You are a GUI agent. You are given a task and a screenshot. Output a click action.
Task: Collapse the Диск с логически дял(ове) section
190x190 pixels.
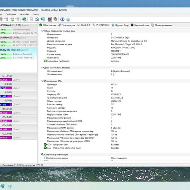pyautogui.click(x=43, y=68)
